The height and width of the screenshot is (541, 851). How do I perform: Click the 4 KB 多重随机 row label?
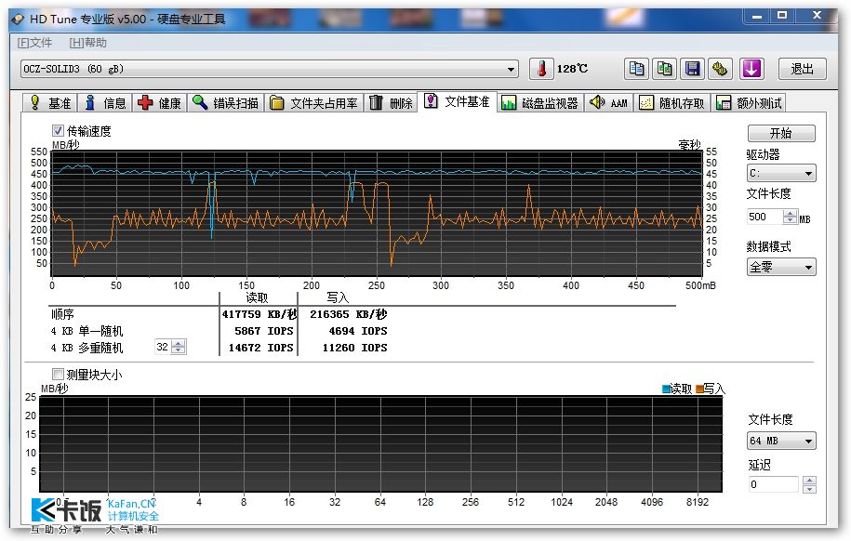86,348
